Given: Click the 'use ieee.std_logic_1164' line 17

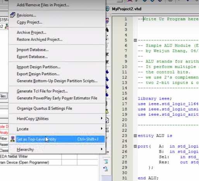Looking at the screenshot, I should [x=168, y=104].
